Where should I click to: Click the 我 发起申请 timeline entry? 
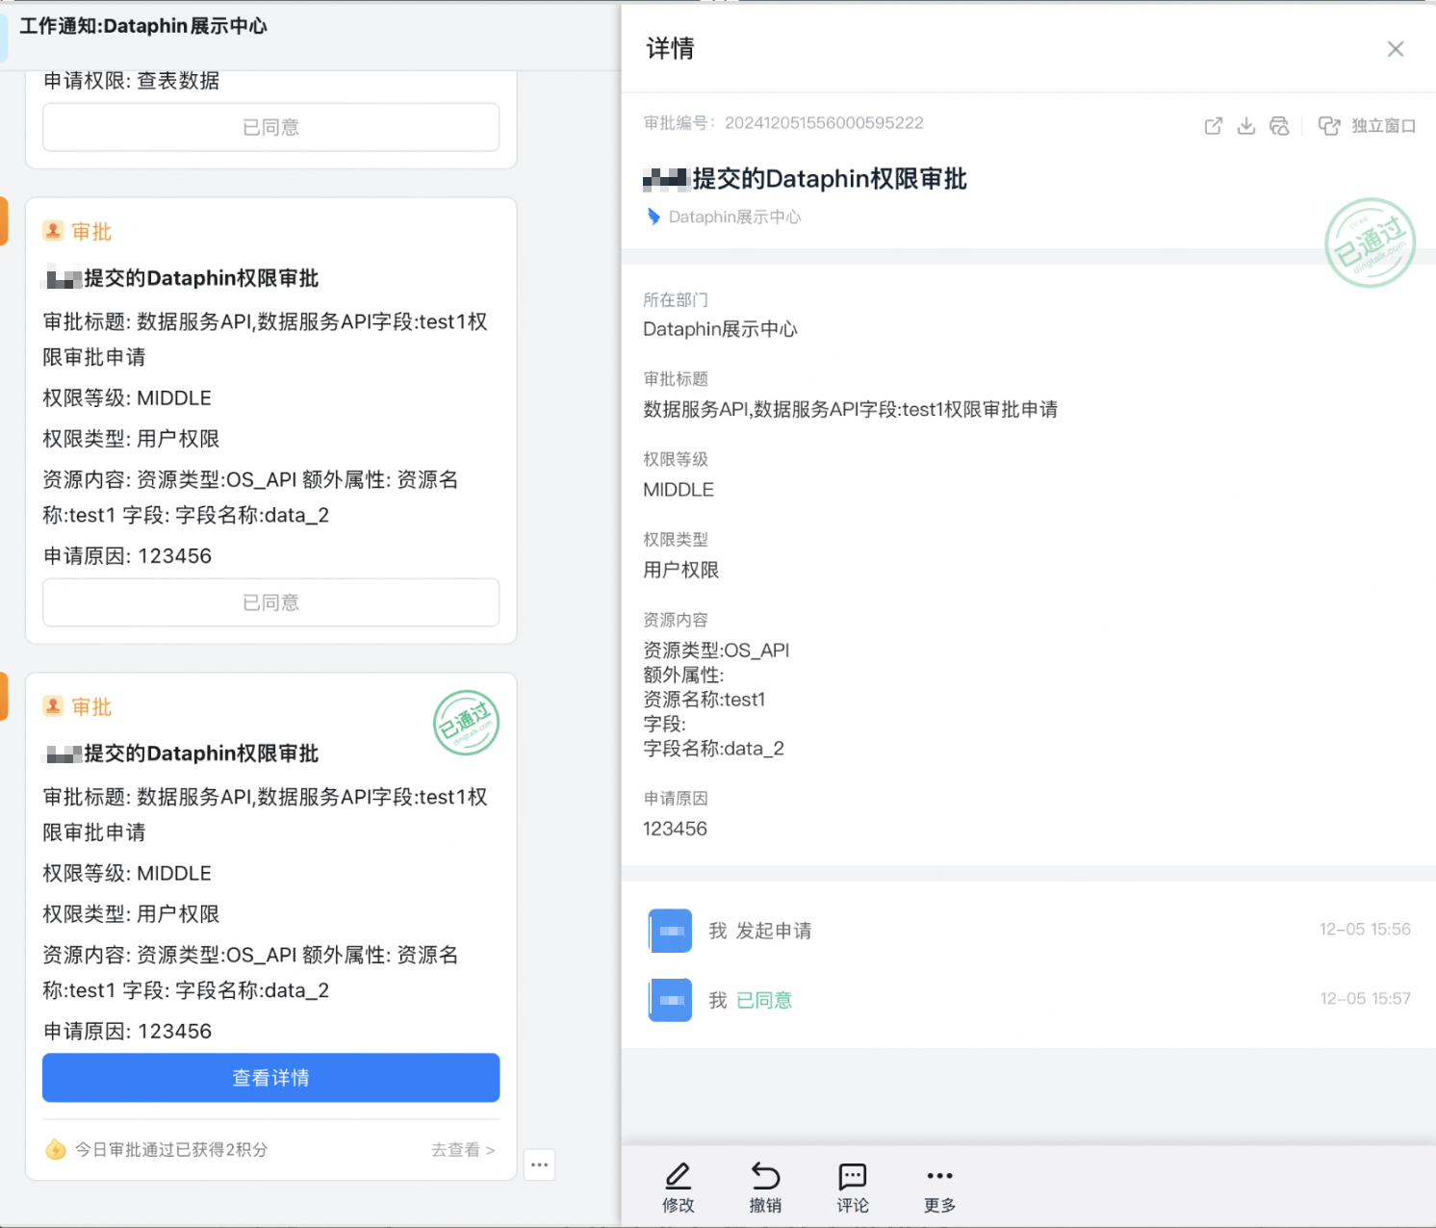pyautogui.click(x=760, y=931)
